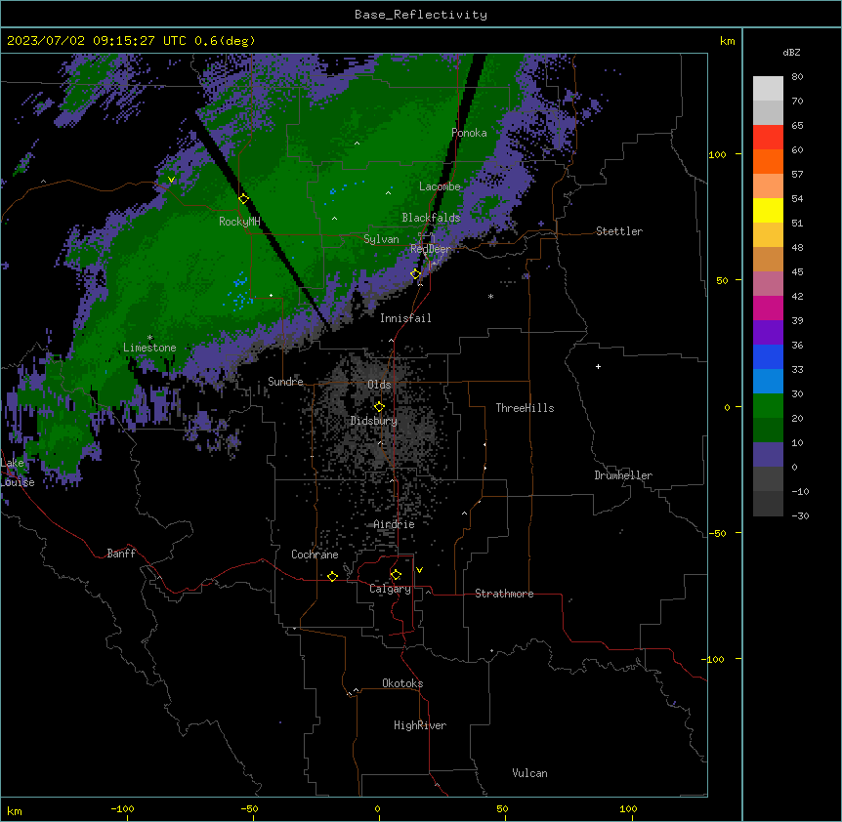Click the RedDeer city label
The width and height of the screenshot is (842, 822).
pyautogui.click(x=431, y=249)
